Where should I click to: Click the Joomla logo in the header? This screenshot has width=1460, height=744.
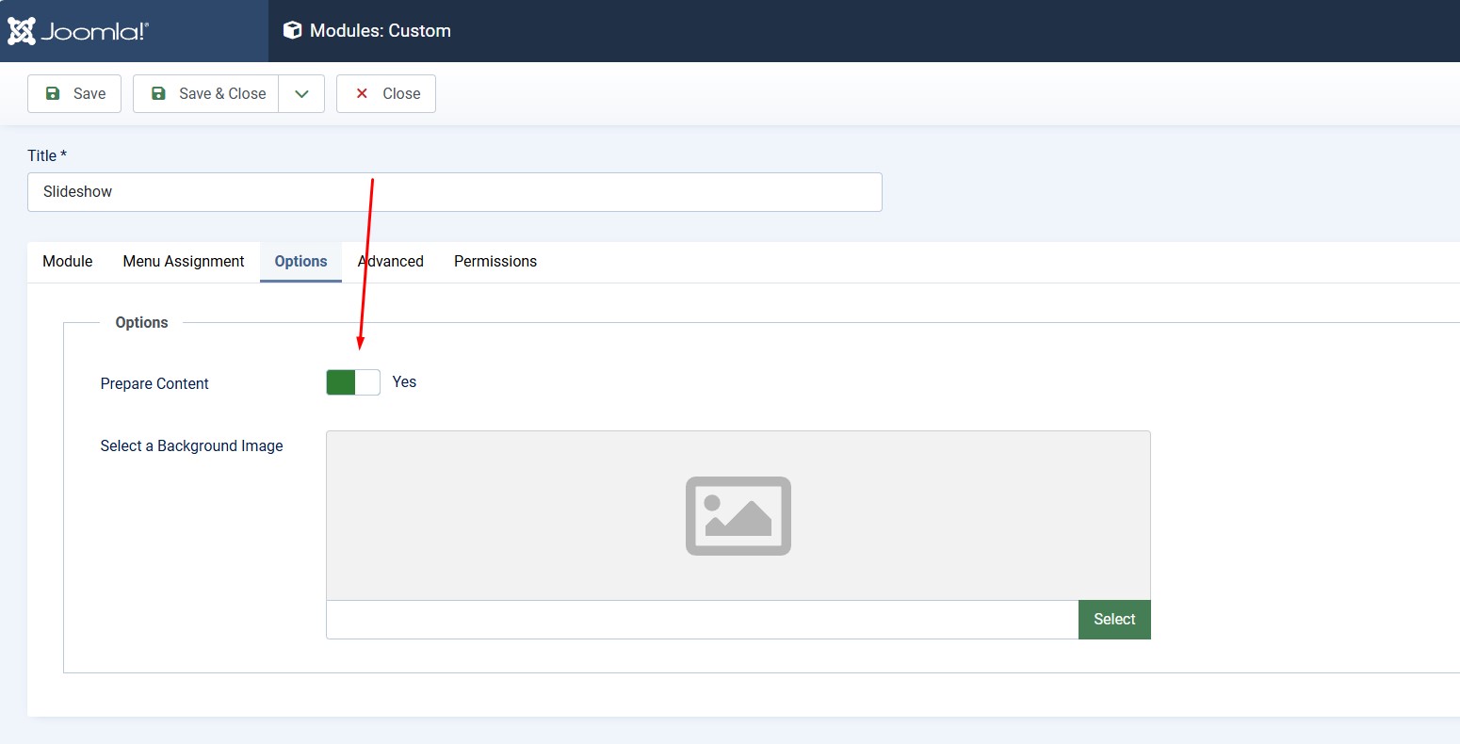[78, 31]
